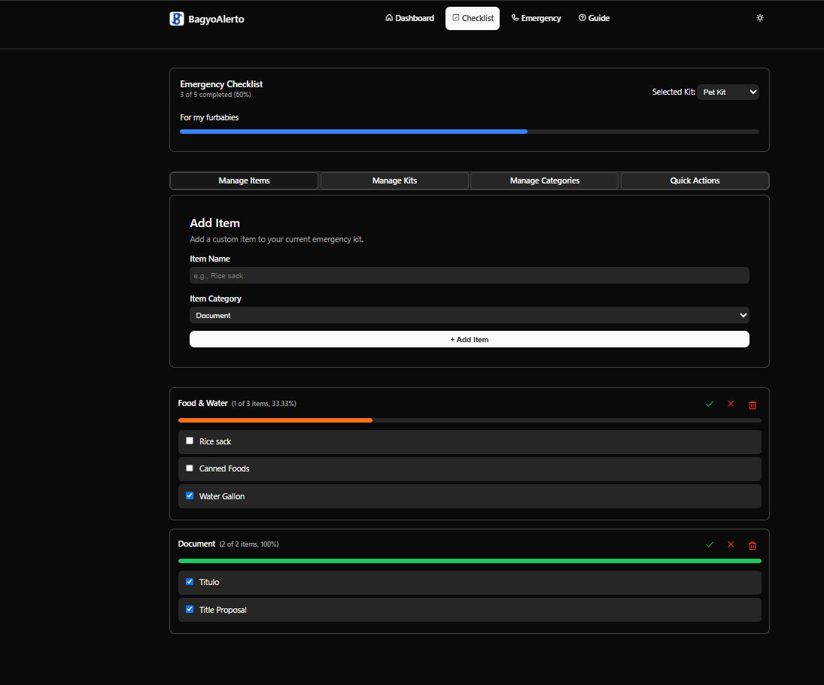The image size is (824, 685).
Task: Click the + Add Item button
Action: (470, 339)
